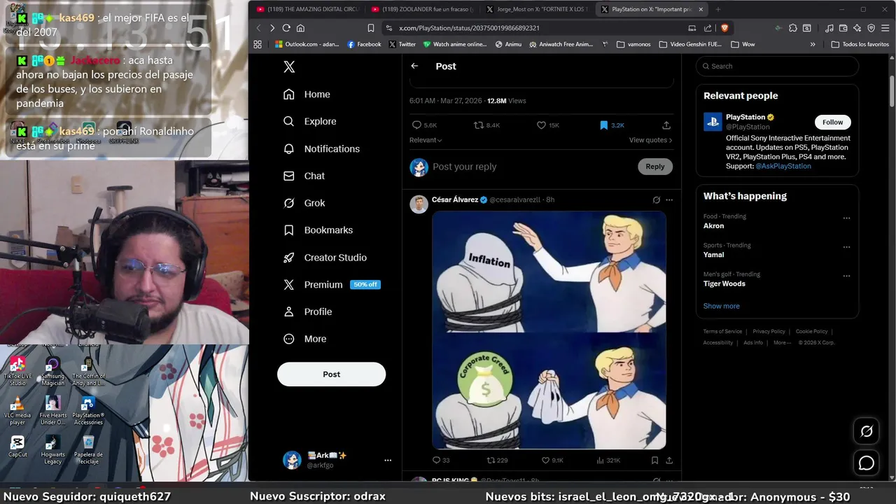Click Grok explain icon on César Álvarez reply

(x=656, y=200)
